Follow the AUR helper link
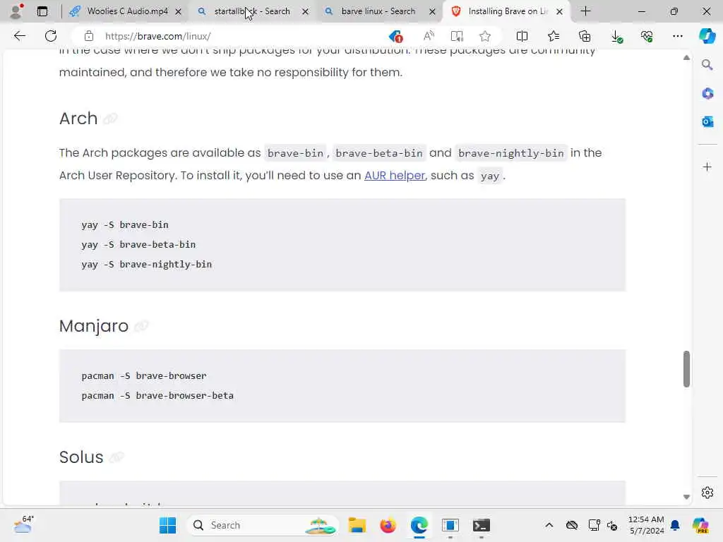 coord(394,176)
